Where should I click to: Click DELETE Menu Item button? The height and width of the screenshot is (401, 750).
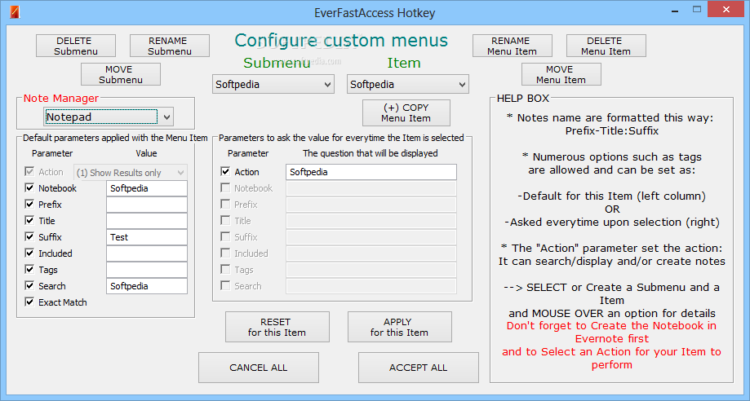click(x=606, y=46)
